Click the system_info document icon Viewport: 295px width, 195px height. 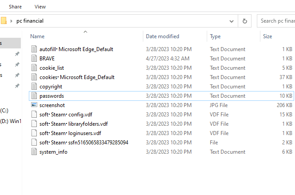point(35,152)
